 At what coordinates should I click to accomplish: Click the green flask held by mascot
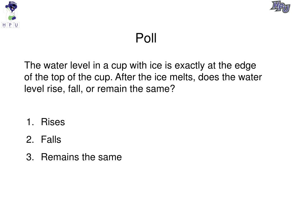coord(12,18)
